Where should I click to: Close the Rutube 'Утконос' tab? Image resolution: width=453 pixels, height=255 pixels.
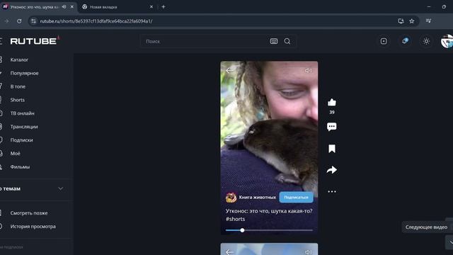pyautogui.click(x=72, y=6)
